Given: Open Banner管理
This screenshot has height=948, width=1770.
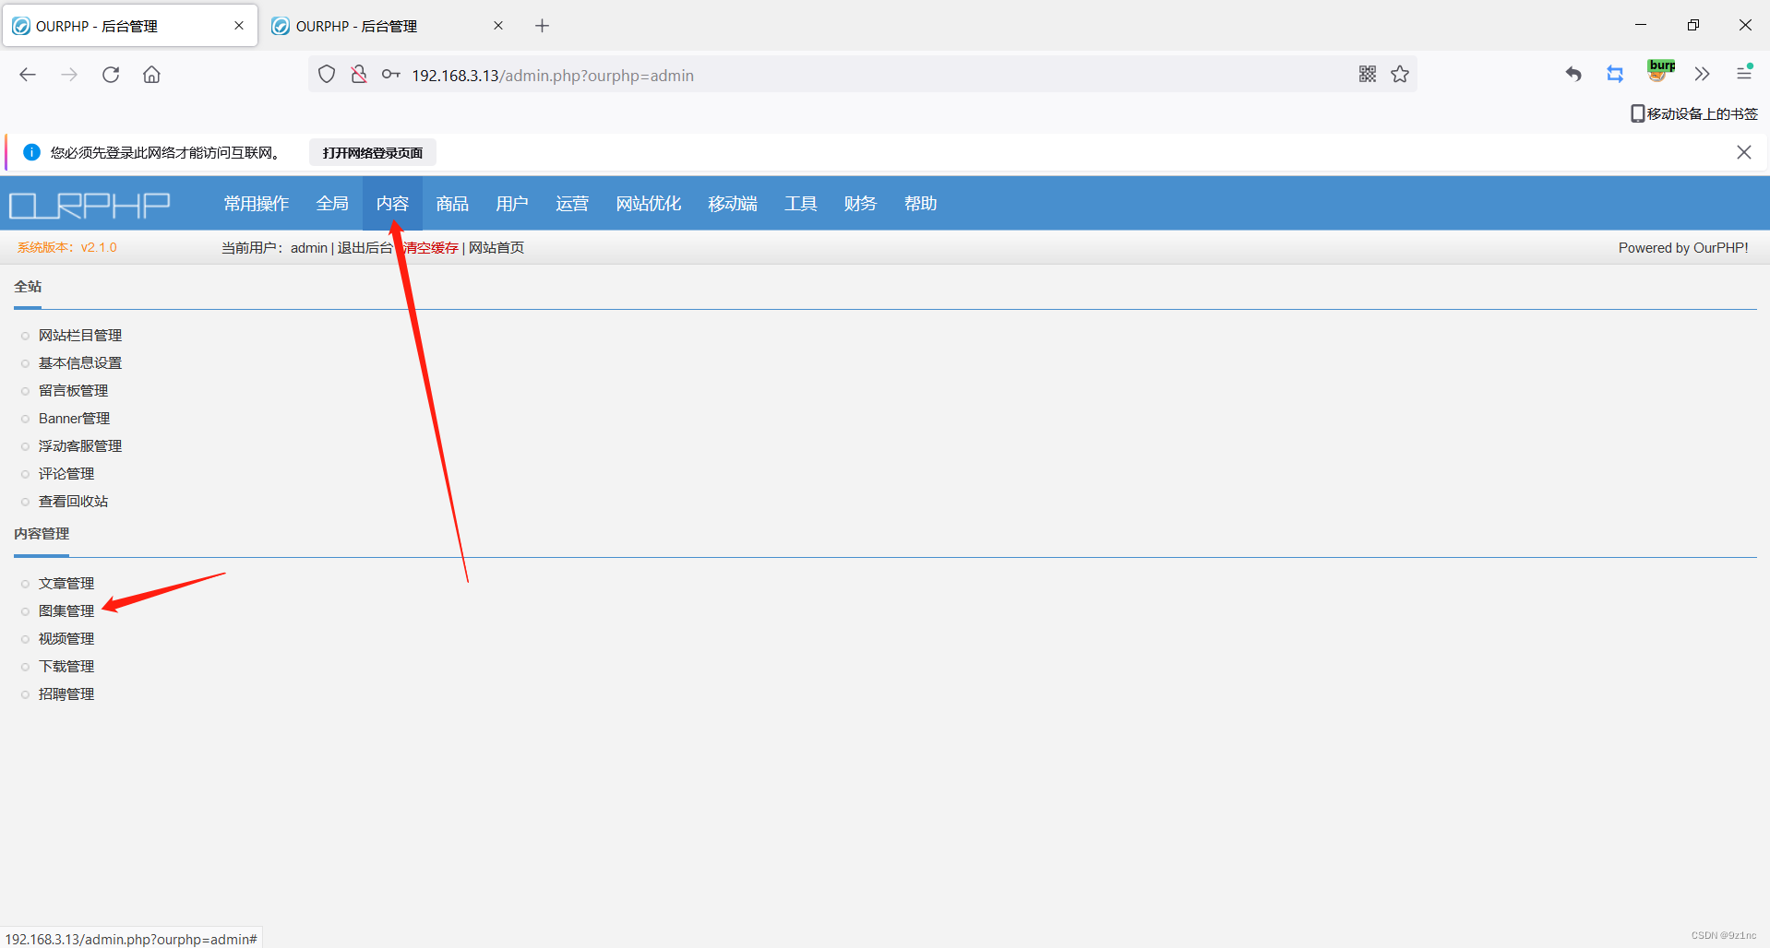Looking at the screenshot, I should point(74,419).
